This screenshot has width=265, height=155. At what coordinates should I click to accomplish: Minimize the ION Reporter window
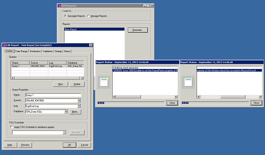coord(144,6)
